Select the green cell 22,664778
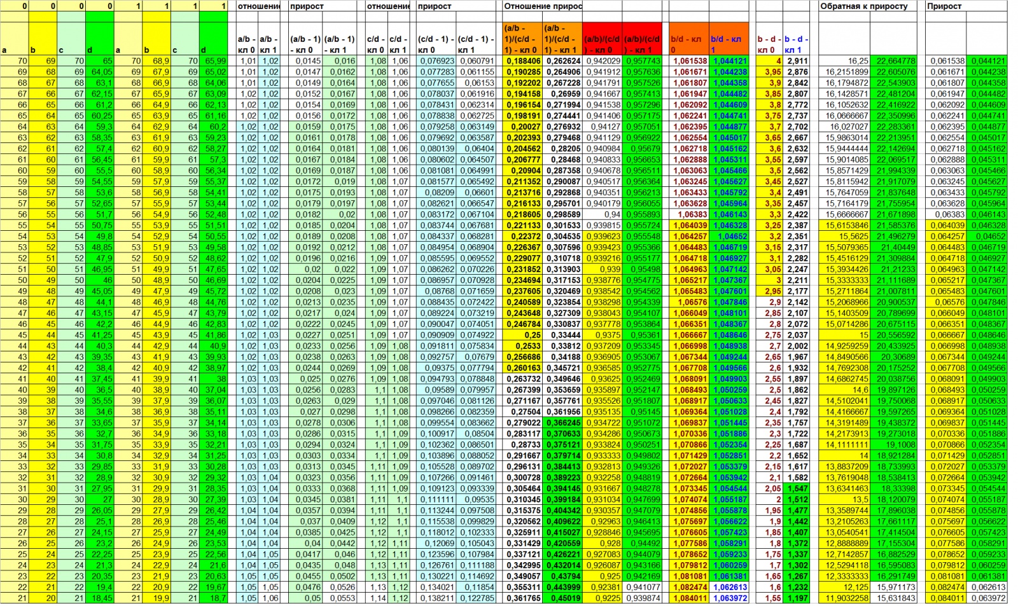This screenshot has width=1018, height=606. pyautogui.click(x=894, y=61)
